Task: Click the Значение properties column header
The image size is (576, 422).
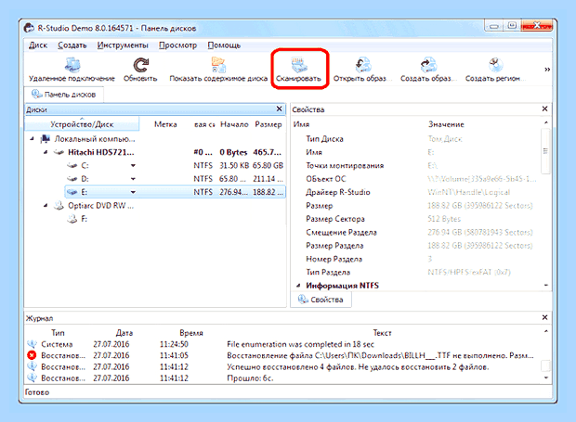Action: [x=446, y=124]
